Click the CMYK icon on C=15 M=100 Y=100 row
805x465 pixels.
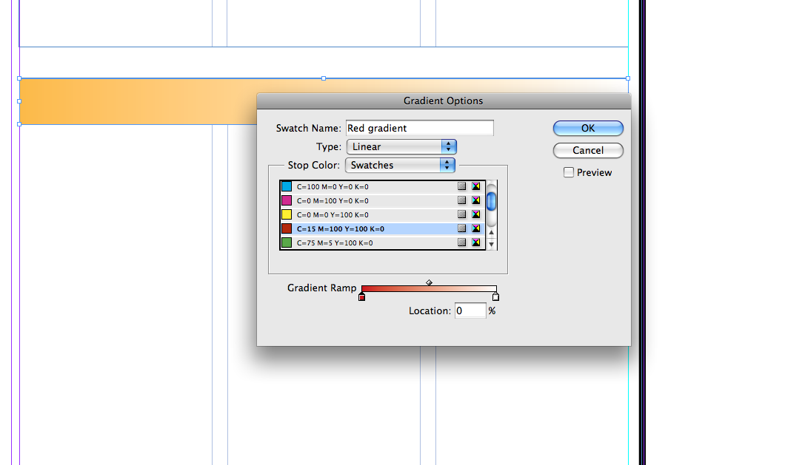point(476,228)
